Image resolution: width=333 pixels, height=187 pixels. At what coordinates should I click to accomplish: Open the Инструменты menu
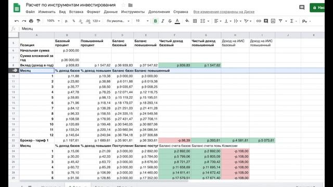tap(133, 12)
